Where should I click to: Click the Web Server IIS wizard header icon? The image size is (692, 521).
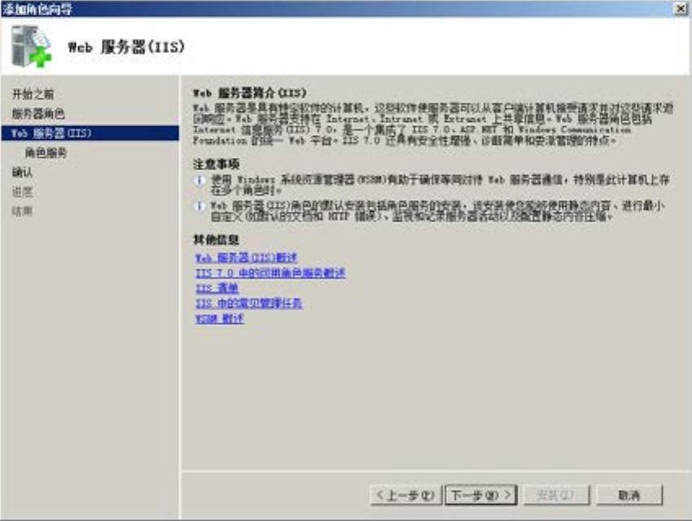(x=31, y=46)
